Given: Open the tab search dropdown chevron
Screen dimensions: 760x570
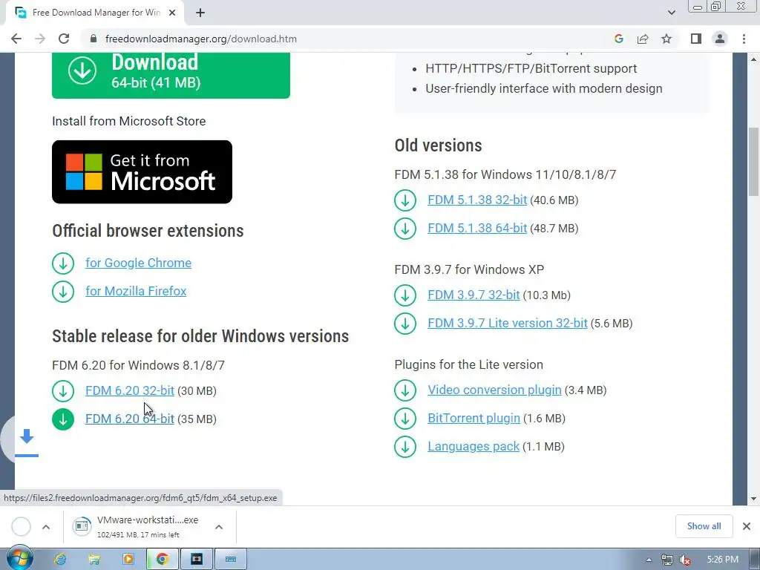Looking at the screenshot, I should 671,13.
